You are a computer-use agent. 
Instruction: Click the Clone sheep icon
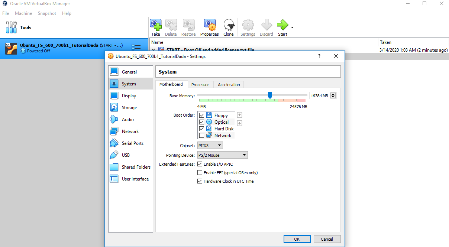[x=229, y=25]
